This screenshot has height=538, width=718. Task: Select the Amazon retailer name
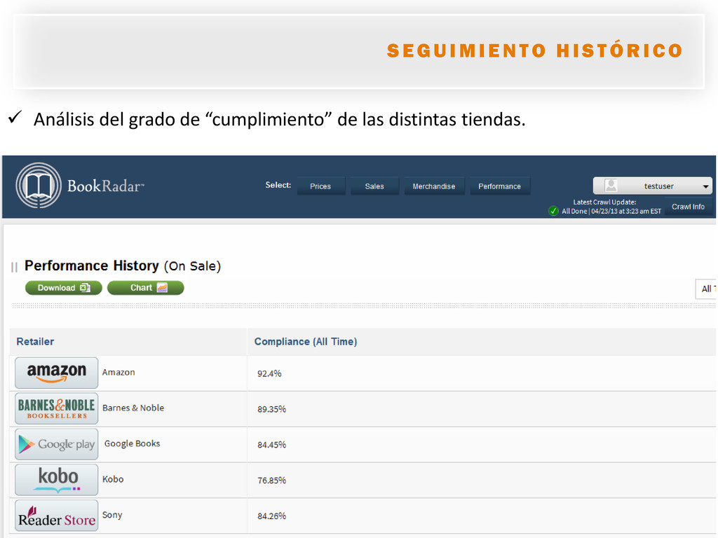[x=118, y=373]
